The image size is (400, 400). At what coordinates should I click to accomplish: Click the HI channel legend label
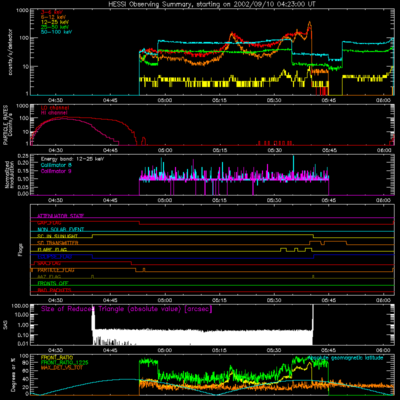(54, 113)
